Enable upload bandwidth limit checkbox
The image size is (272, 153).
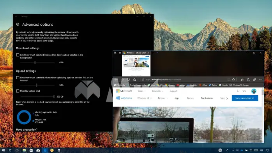coord(18,78)
